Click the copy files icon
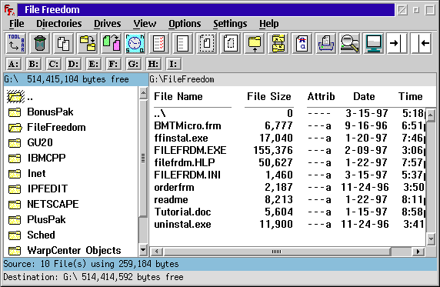440x287 pixels. [x=63, y=43]
